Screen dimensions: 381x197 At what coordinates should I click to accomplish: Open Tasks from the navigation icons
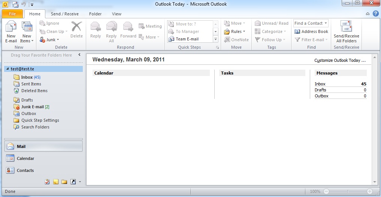click(x=47, y=181)
